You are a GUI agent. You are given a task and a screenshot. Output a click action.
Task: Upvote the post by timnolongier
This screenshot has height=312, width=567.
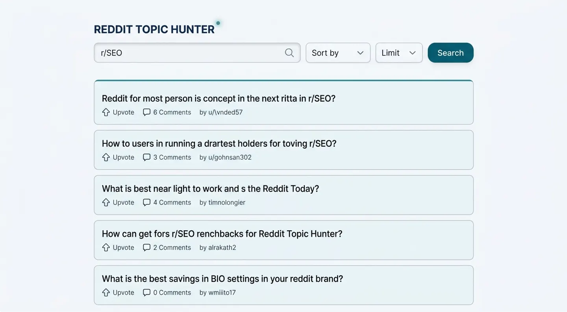tap(106, 202)
